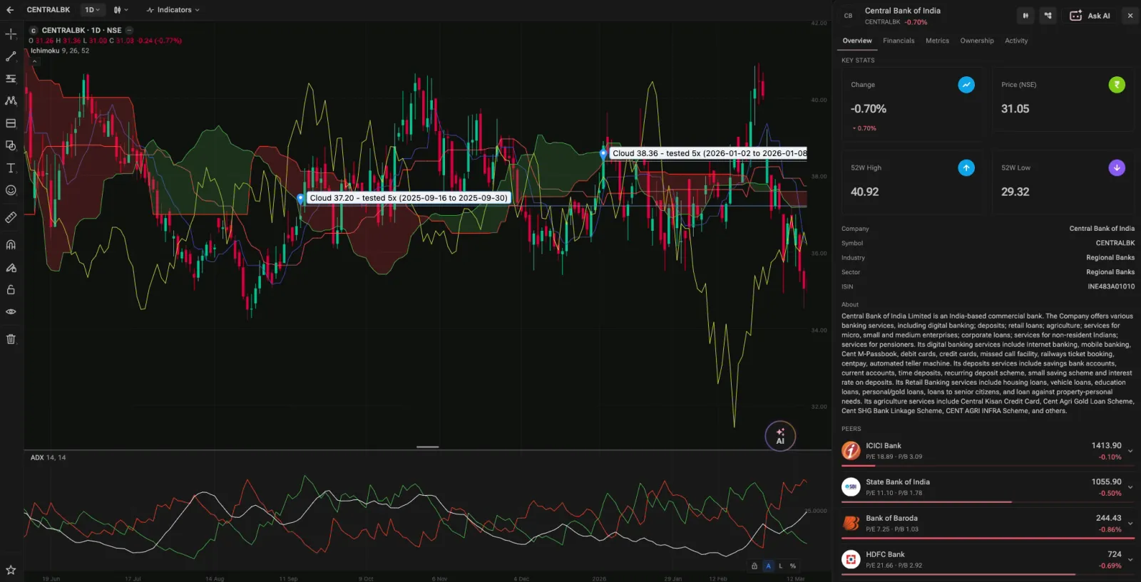The image size is (1141, 582).
Task: Toggle lock all drawings padlock
Action: click(x=11, y=289)
